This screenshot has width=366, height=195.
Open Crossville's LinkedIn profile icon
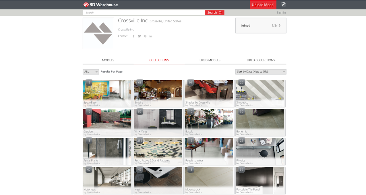point(151,36)
